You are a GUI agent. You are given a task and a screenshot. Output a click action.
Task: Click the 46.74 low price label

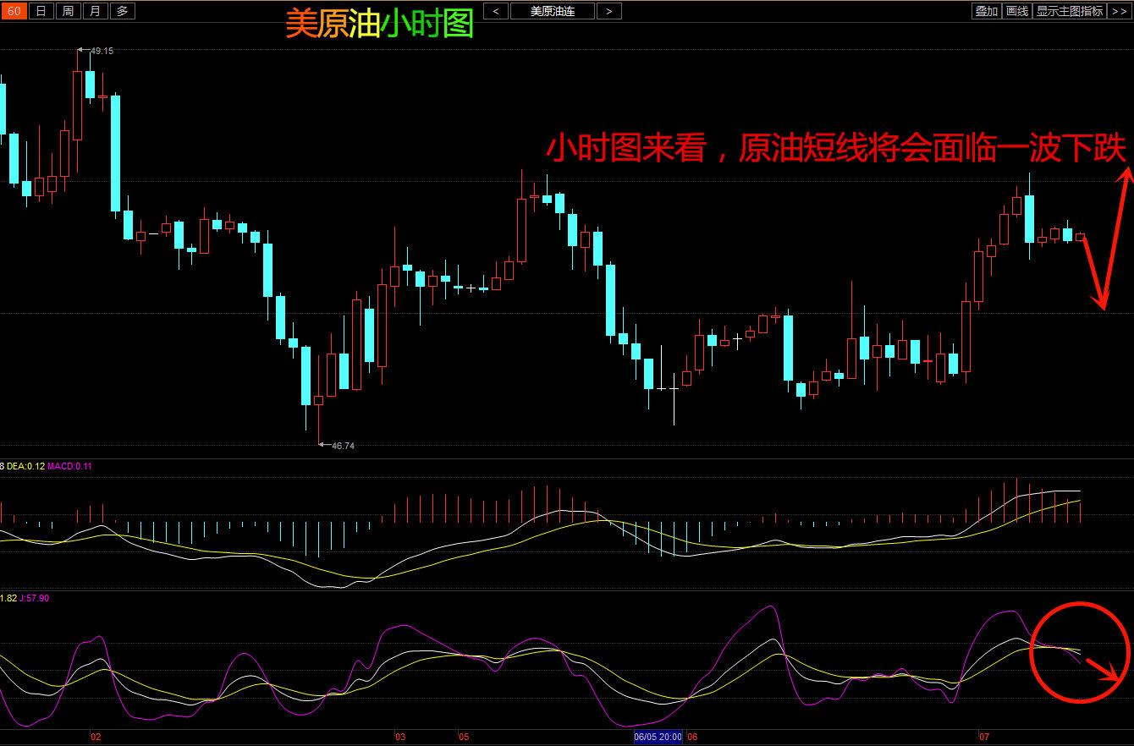click(343, 446)
